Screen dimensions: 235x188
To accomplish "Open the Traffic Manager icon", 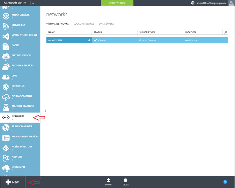I will 6,128.
